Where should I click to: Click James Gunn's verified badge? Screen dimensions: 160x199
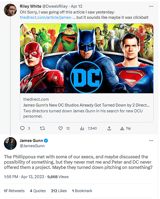[x=46, y=140]
